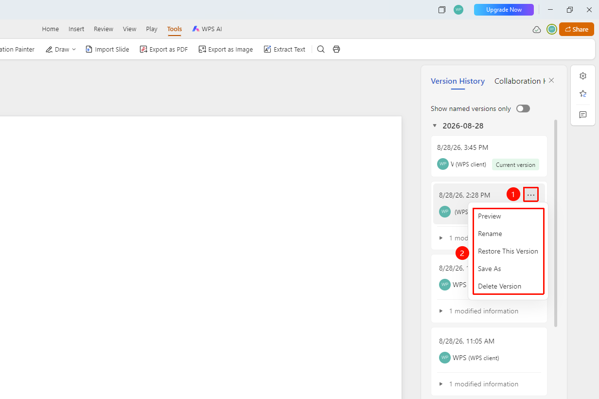
Task: Launch the Extract Text tool
Action: pyautogui.click(x=284, y=49)
